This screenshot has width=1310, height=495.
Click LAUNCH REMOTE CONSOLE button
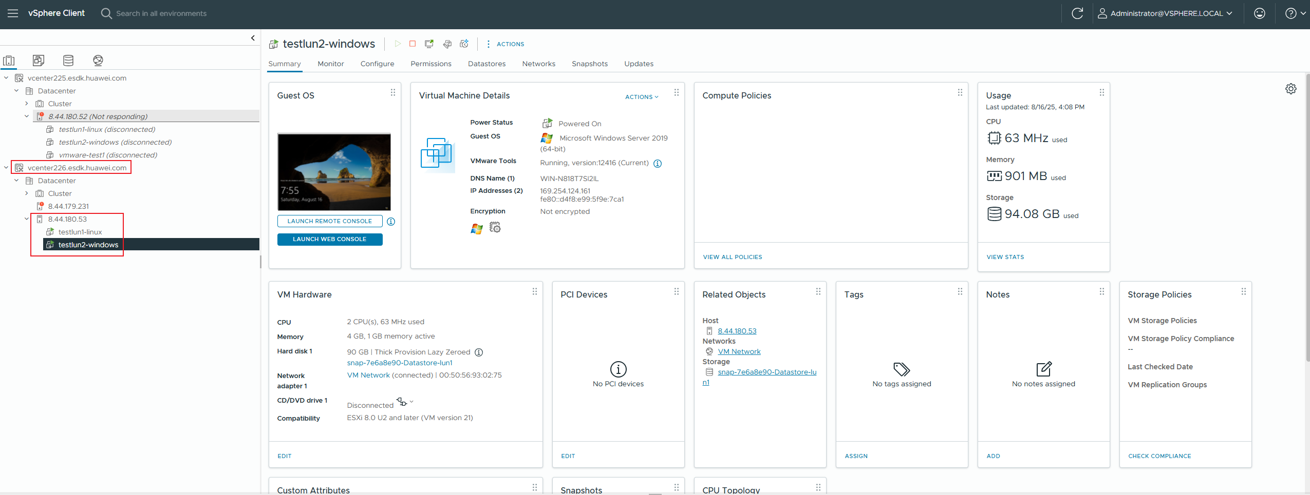(330, 221)
